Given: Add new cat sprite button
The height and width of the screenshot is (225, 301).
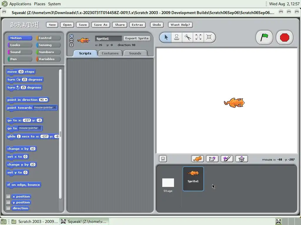Looking at the screenshot, I should coord(198,159).
